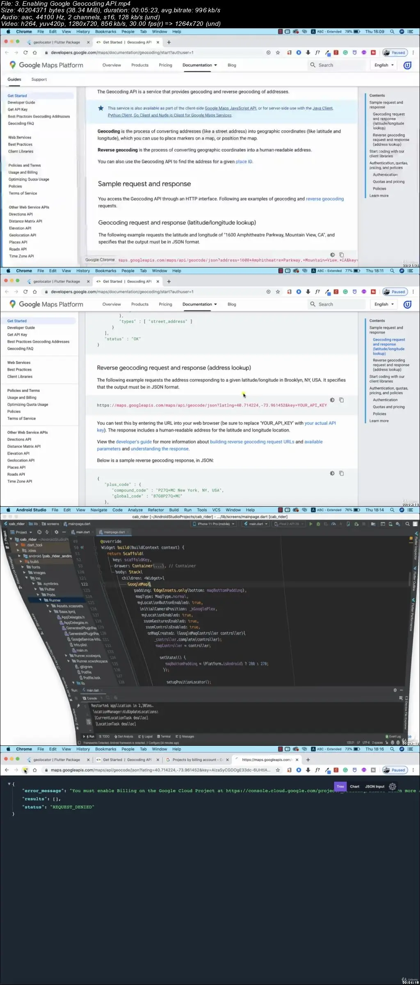420x985 pixels.
Task: Open the Run console gear settings in Android Studio
Action: 395,690
